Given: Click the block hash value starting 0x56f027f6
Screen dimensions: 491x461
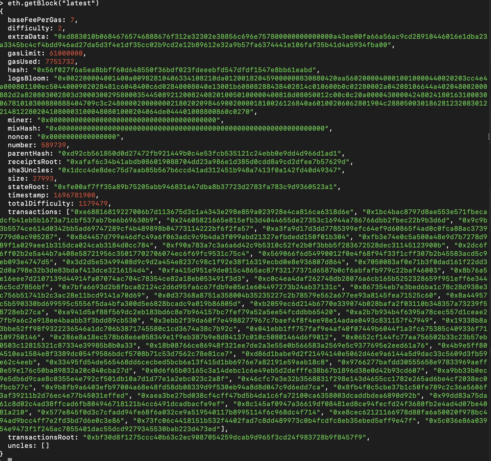Looking at the screenshot, I should [x=175, y=70].
